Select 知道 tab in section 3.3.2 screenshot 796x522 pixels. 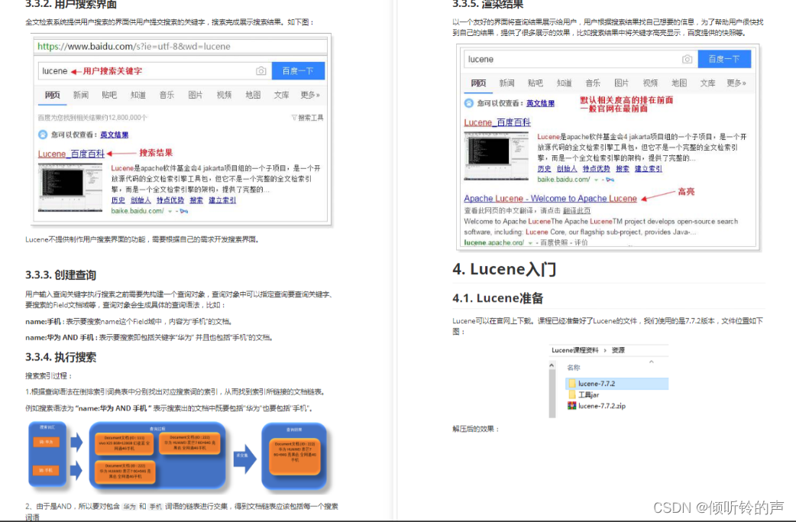138,95
